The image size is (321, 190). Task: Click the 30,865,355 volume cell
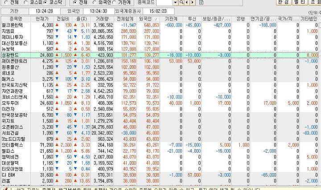(x=103, y=31)
